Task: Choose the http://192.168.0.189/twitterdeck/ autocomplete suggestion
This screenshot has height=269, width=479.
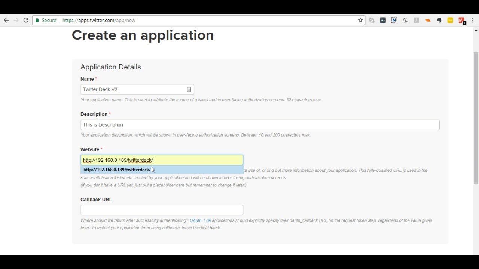Action: coord(162,170)
